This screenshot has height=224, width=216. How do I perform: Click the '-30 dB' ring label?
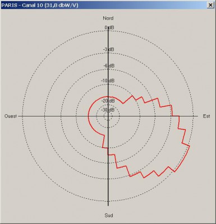point(108,110)
